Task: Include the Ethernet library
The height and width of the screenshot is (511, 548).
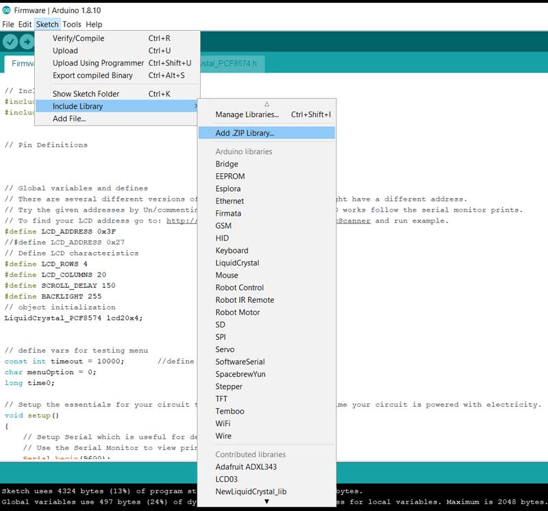Action: click(x=266, y=201)
